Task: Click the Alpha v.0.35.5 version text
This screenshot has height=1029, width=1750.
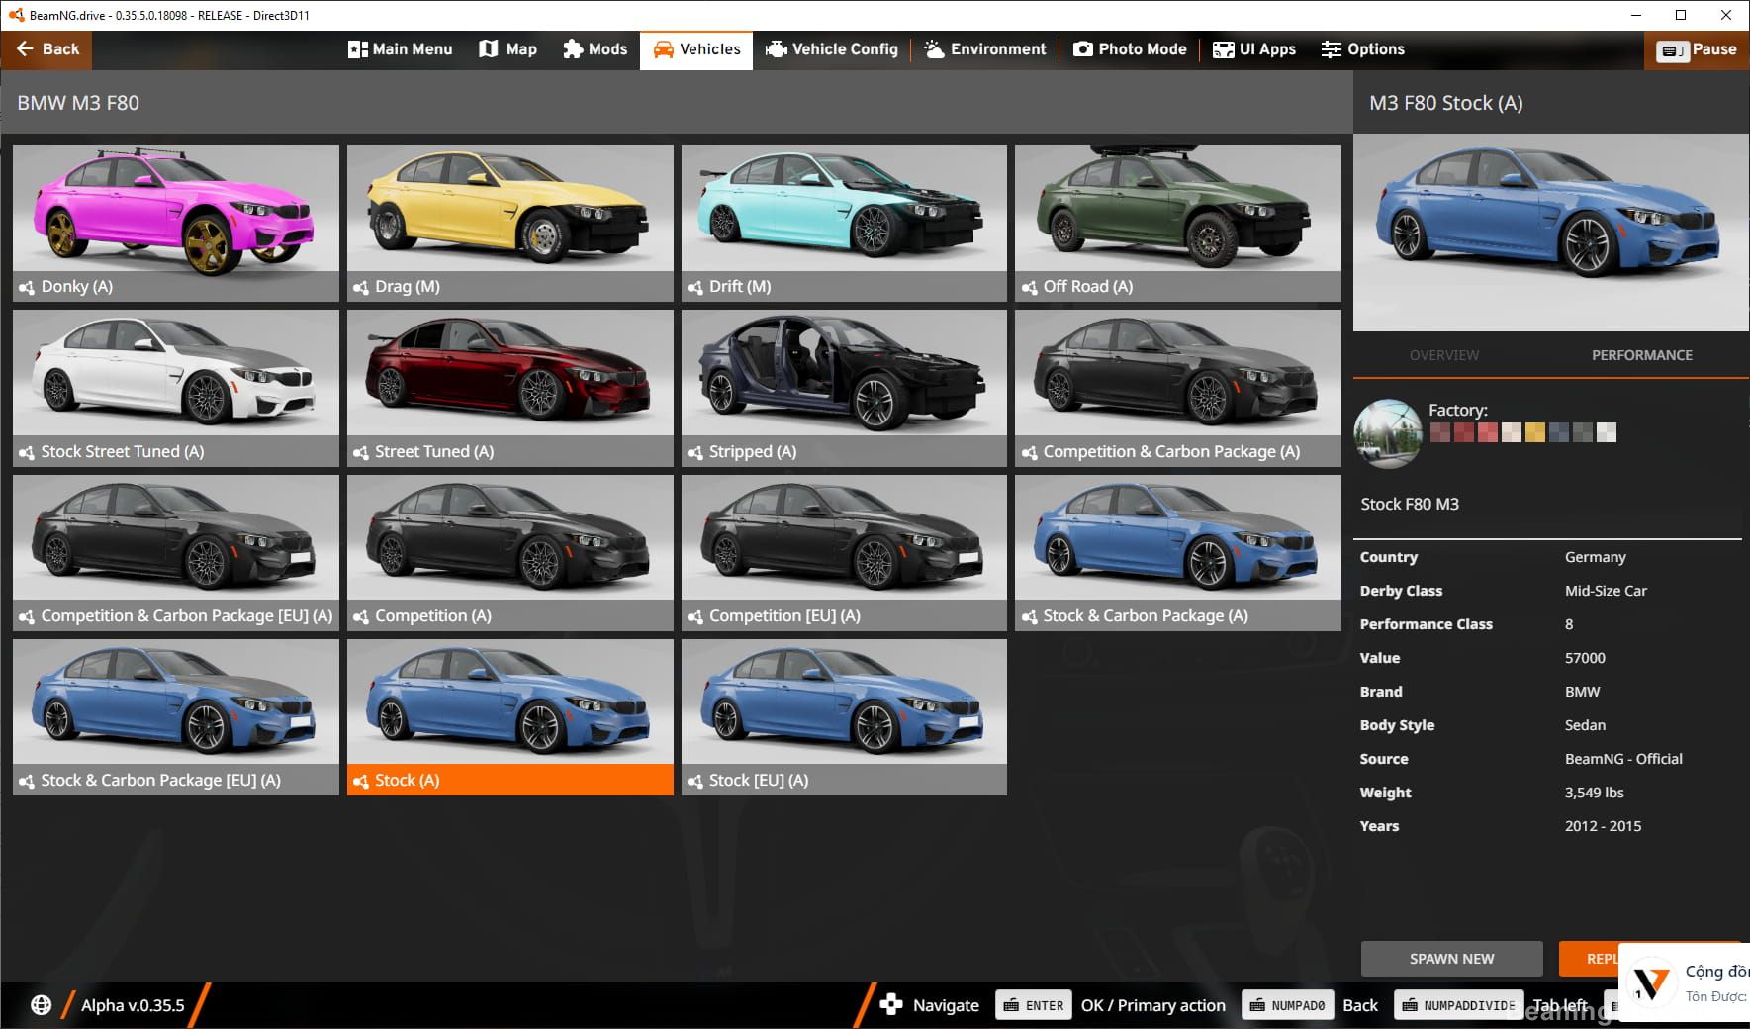Action: tap(133, 1005)
